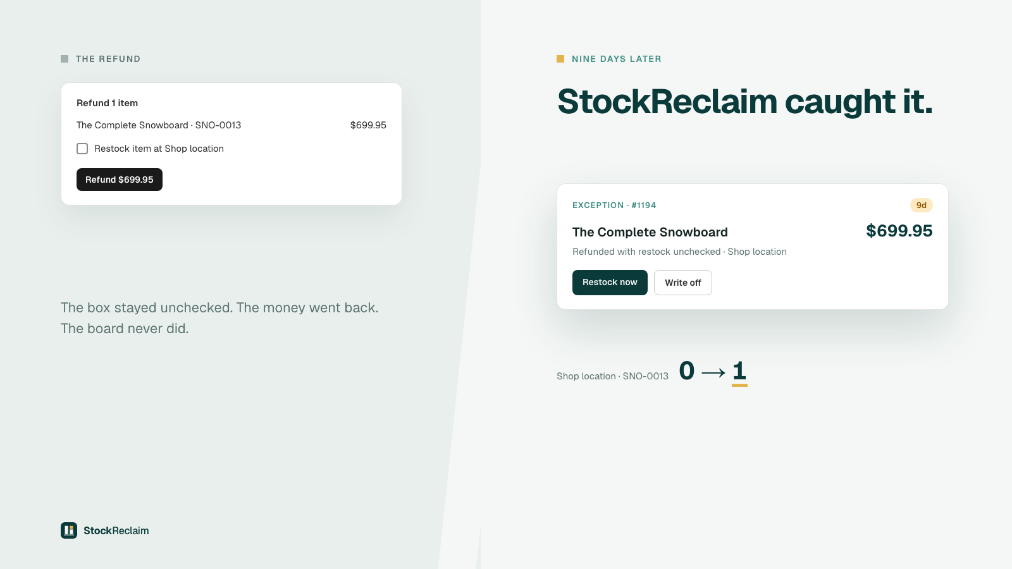Click the underlined new stock count 1

tap(739, 372)
